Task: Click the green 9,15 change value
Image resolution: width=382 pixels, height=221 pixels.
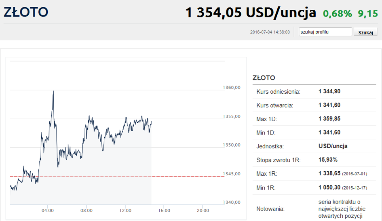Action: point(368,14)
